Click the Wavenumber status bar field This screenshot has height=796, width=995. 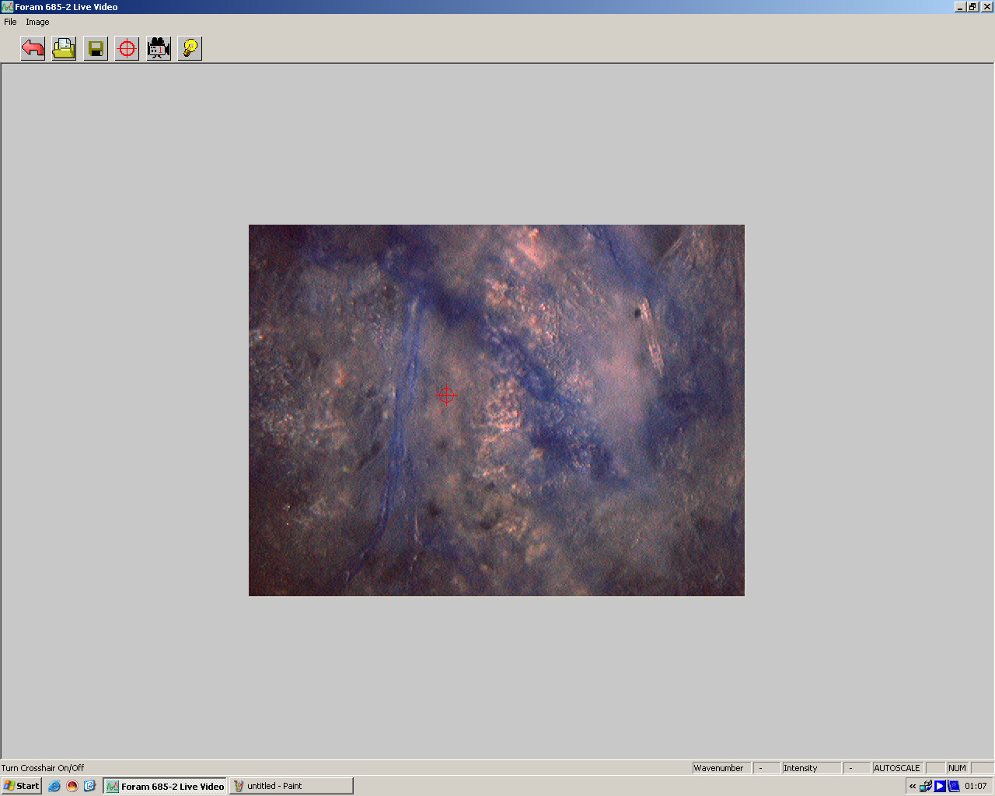coord(719,768)
